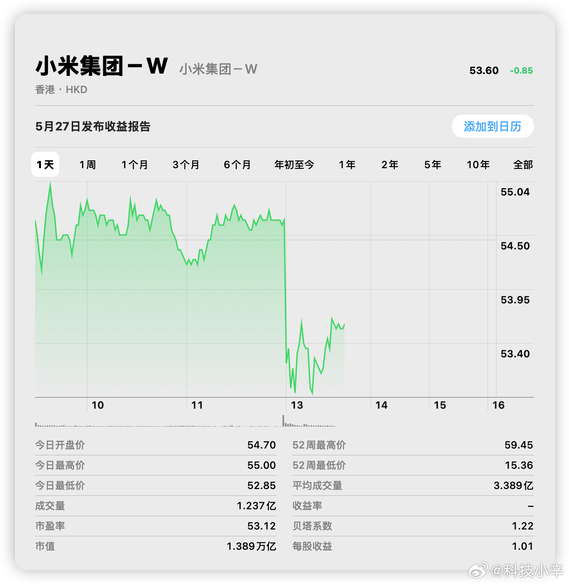The image size is (569, 584).
Task: Click the 今日最低价 label
Action: [x=60, y=485]
